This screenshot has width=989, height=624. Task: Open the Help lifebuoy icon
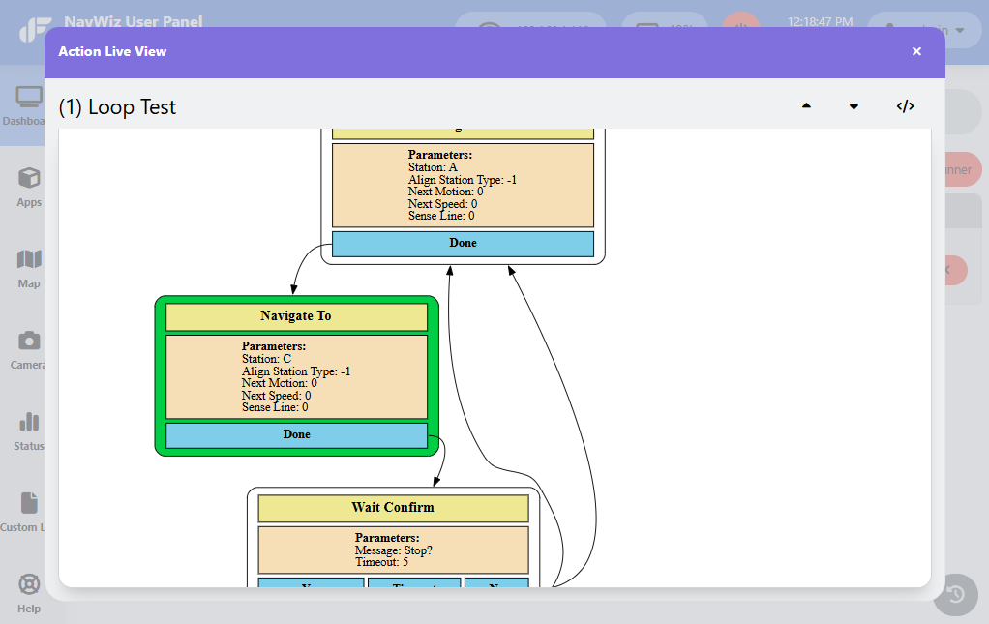click(29, 584)
